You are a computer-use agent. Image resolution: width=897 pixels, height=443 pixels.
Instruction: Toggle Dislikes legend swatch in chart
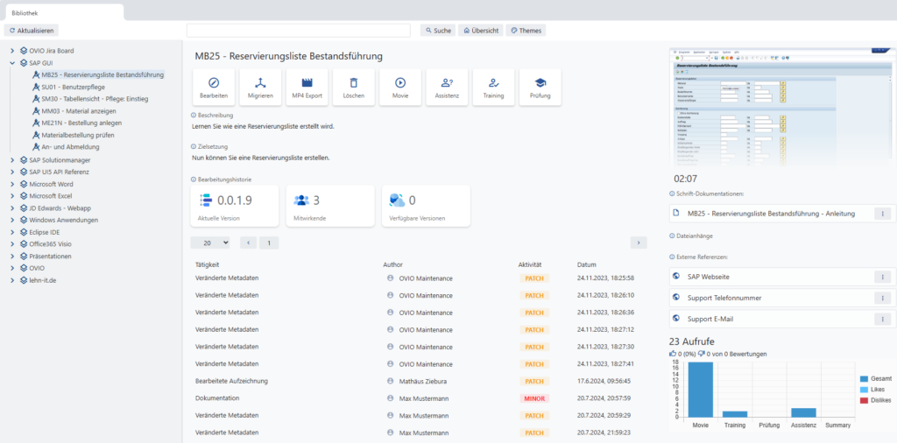[864, 400]
